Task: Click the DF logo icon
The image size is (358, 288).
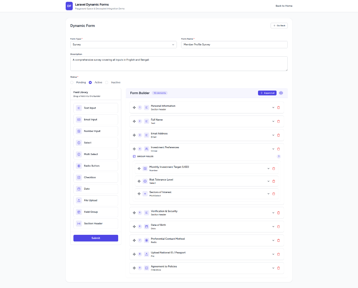Action: coord(69,6)
